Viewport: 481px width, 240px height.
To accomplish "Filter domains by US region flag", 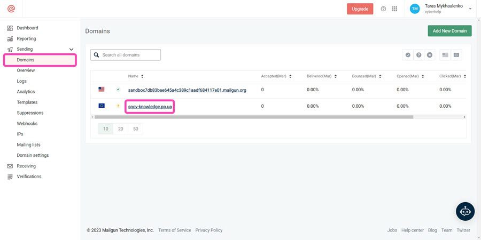I will (445, 55).
